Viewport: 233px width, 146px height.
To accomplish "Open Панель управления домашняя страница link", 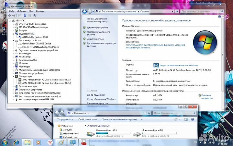I will click(x=97, y=20).
